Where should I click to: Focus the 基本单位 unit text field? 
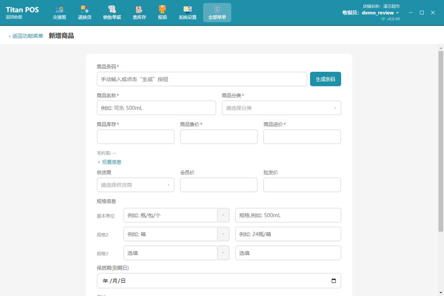pos(170,215)
